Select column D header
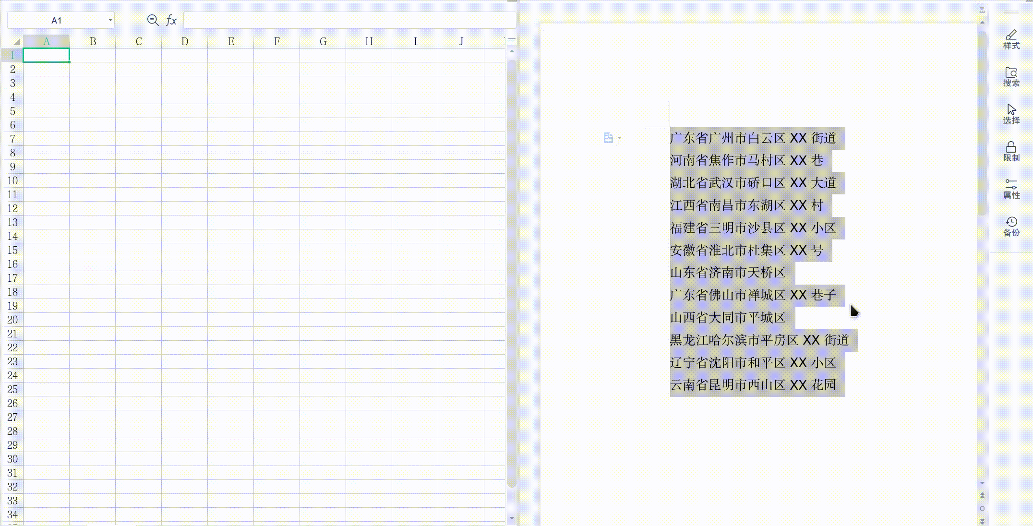Viewport: 1033px width, 526px height. (x=185, y=42)
